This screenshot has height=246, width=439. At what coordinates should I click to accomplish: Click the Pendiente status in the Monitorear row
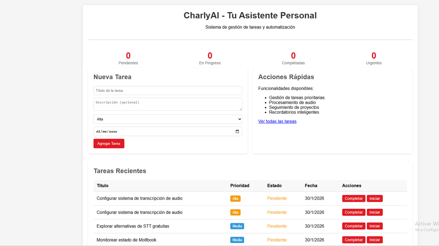coord(277,240)
